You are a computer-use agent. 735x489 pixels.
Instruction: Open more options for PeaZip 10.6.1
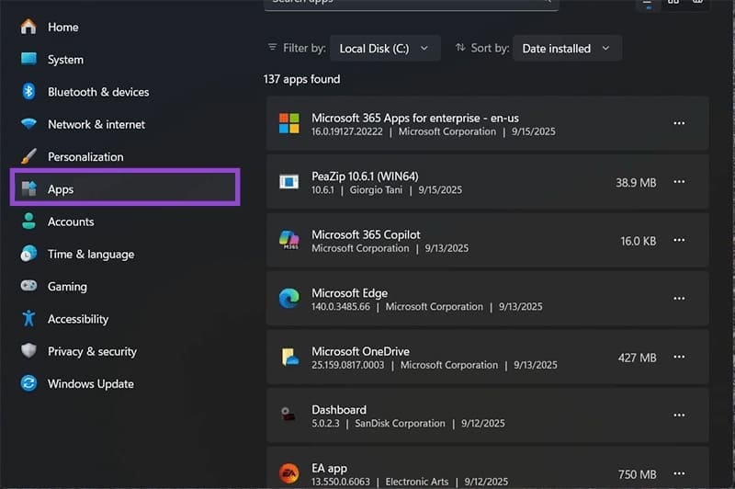click(x=679, y=181)
